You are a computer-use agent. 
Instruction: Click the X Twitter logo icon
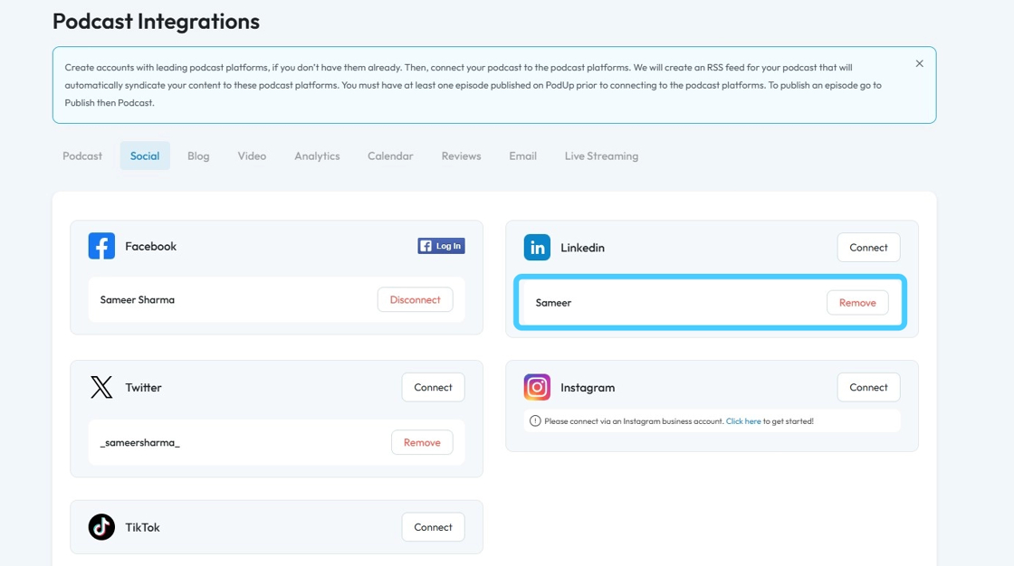point(101,387)
